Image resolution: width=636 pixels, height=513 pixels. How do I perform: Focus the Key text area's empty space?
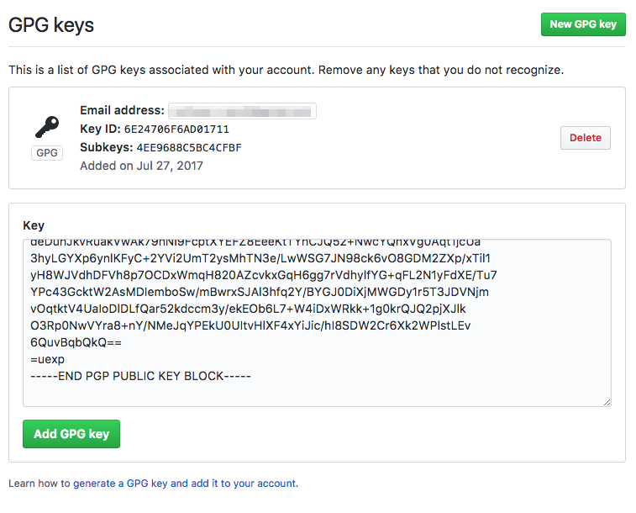coord(420,391)
